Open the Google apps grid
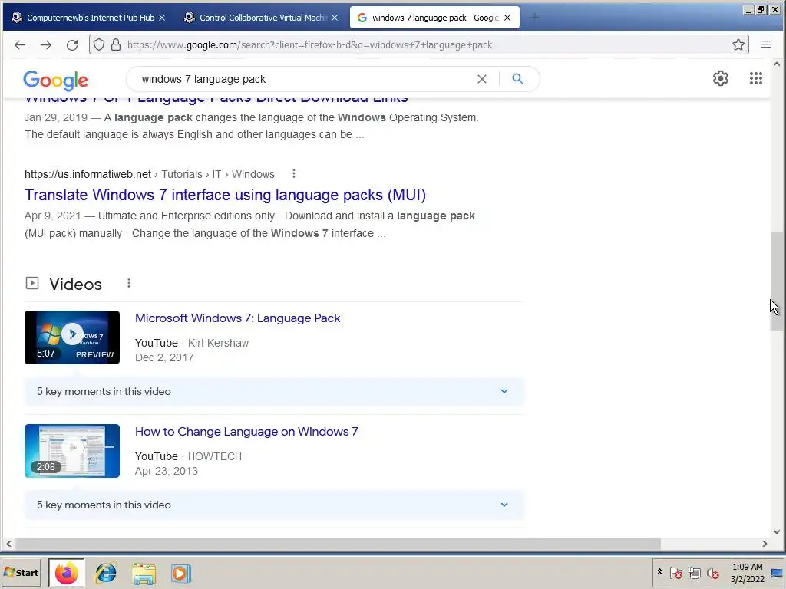This screenshot has height=589, width=786. [756, 79]
